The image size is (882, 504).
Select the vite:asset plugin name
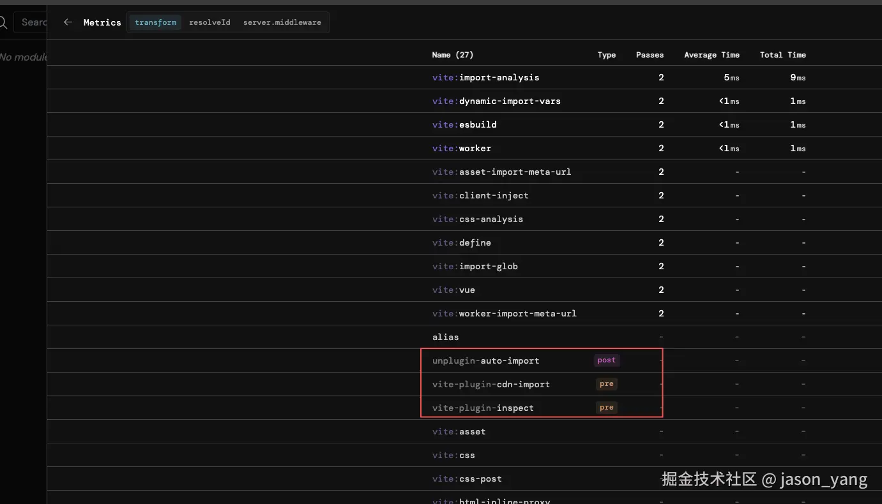tap(459, 431)
